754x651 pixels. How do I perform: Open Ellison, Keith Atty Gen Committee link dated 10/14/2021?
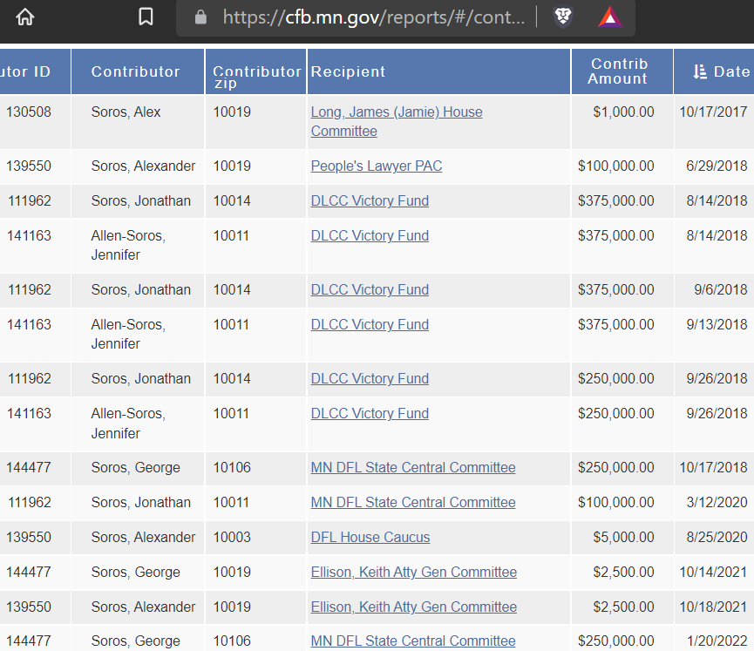point(413,572)
